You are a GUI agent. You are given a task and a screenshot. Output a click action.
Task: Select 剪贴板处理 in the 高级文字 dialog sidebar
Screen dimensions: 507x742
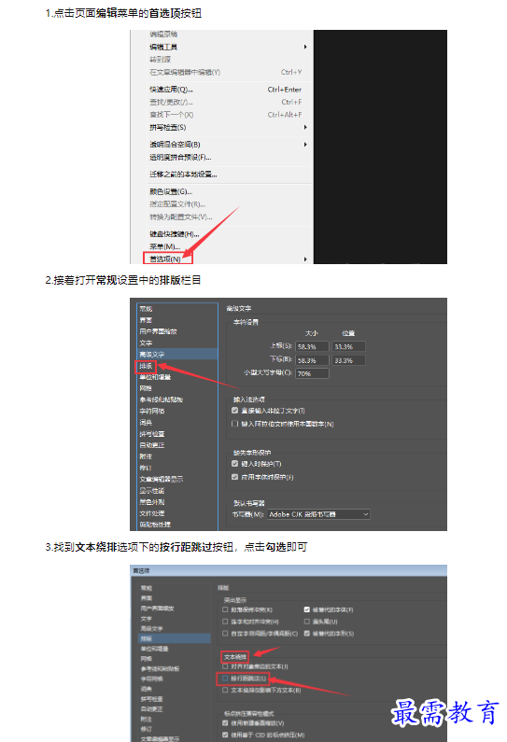pyautogui.click(x=155, y=525)
